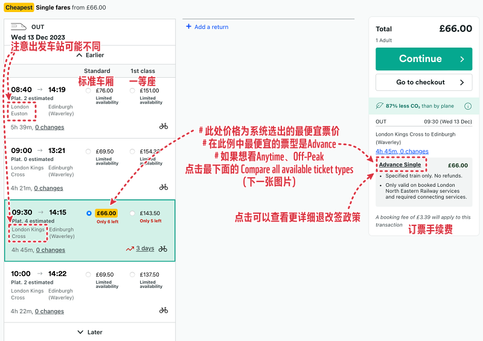Click bicycle icon on 10:00 train
The width and height of the screenshot is (483, 341).
pos(164,310)
